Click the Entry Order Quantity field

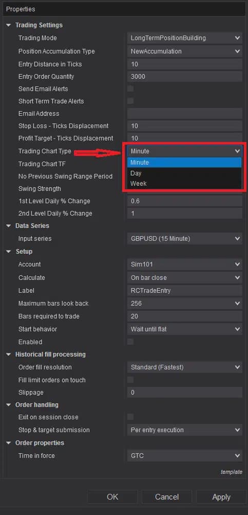point(185,77)
